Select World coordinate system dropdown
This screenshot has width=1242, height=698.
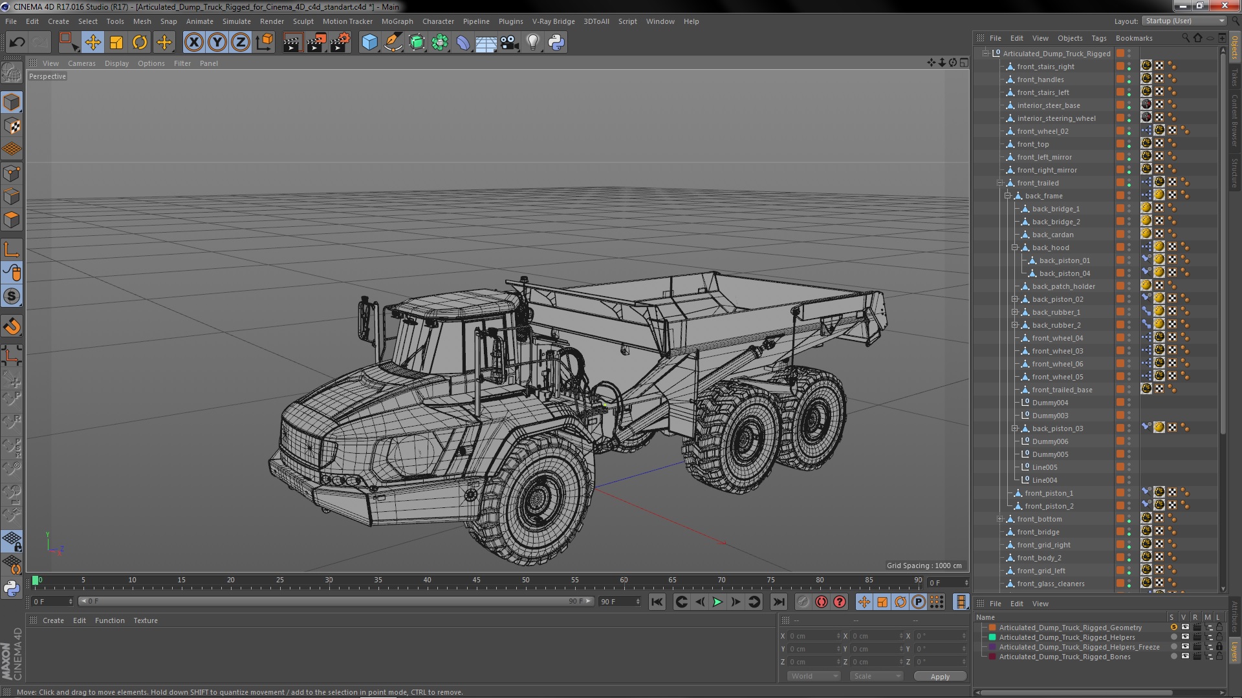click(812, 676)
